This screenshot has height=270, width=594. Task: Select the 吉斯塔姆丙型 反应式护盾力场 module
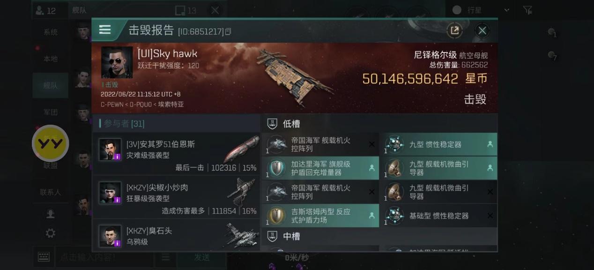pyautogui.click(x=320, y=216)
